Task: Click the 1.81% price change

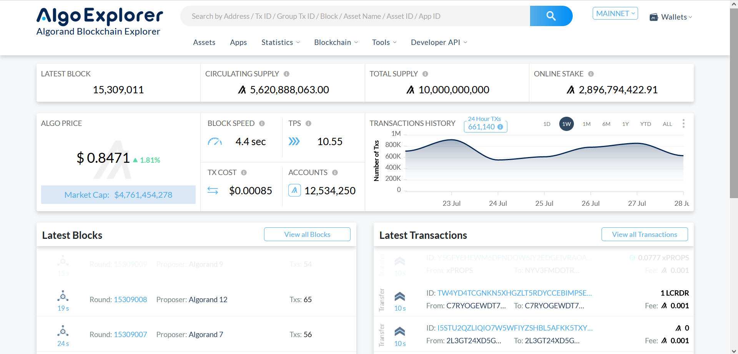Action: (146, 160)
